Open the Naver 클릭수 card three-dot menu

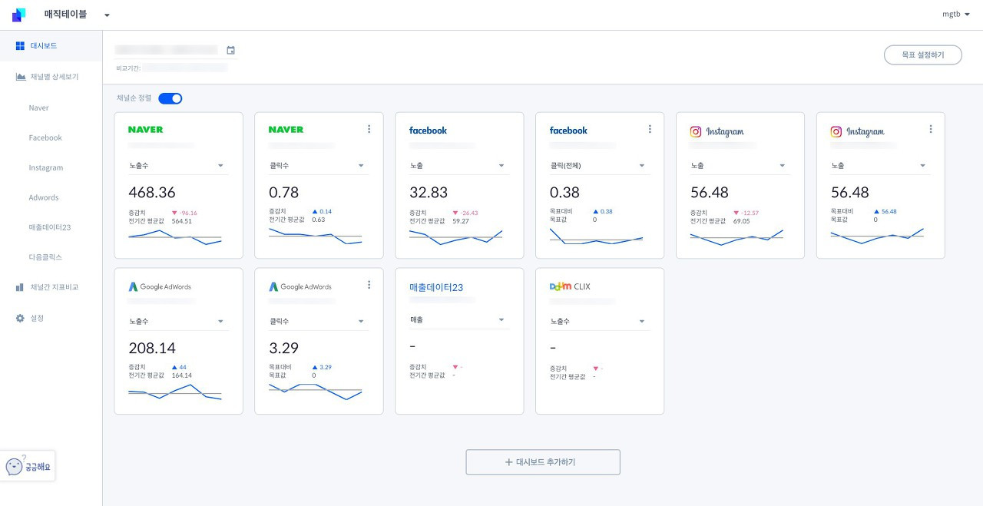(x=369, y=129)
